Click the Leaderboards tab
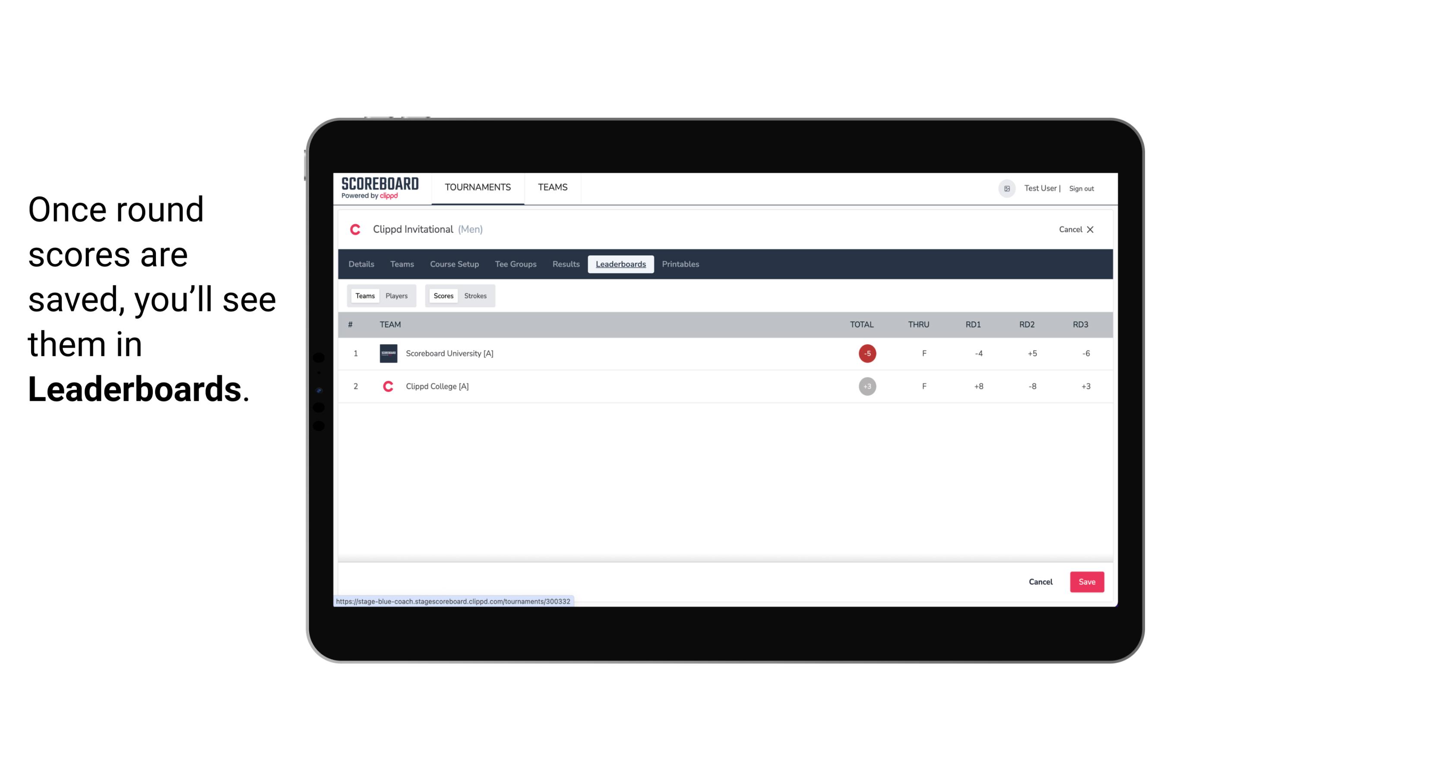Viewport: 1449px width, 780px height. point(621,264)
